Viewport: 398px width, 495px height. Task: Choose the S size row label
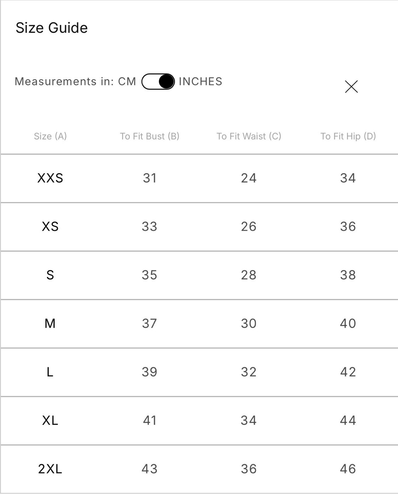click(x=50, y=275)
